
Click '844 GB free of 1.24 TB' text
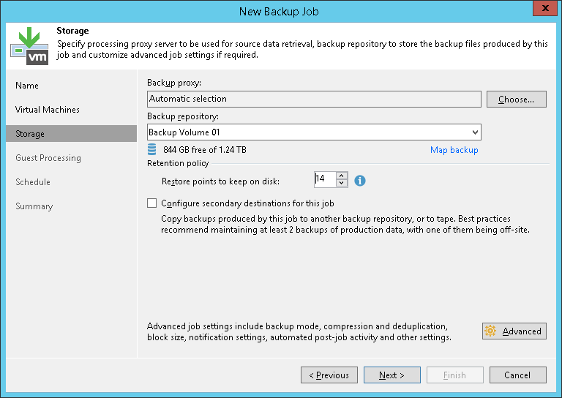click(x=205, y=150)
